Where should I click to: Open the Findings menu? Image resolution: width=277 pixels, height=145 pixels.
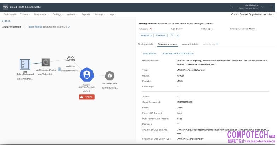[x=58, y=14]
